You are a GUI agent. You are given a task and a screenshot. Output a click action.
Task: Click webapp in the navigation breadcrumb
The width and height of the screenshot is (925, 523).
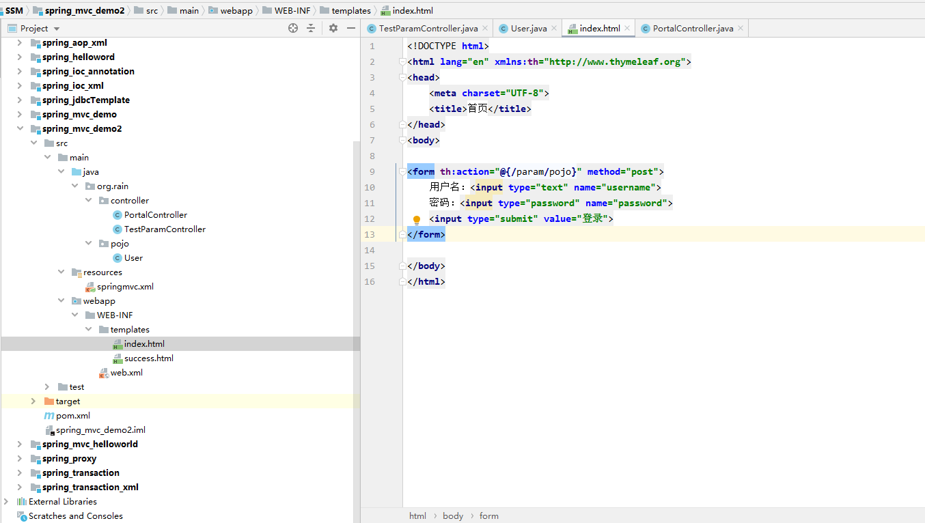click(236, 10)
